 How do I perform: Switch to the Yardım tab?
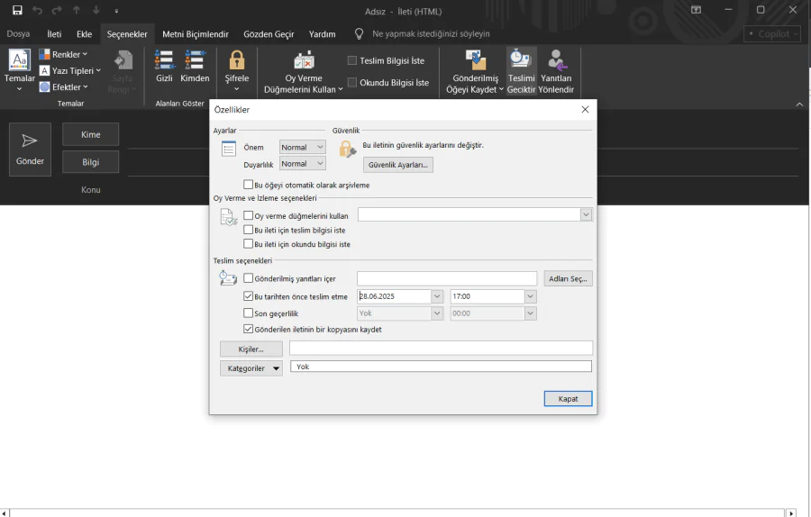(323, 33)
